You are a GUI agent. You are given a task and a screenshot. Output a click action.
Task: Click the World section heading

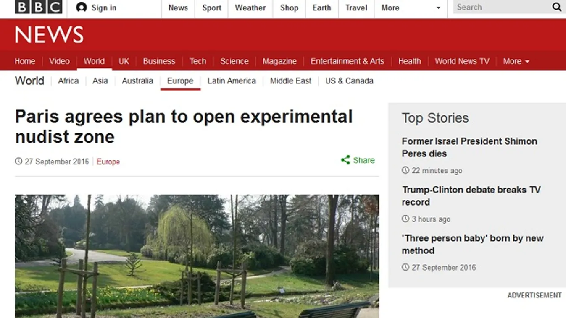[x=29, y=81]
